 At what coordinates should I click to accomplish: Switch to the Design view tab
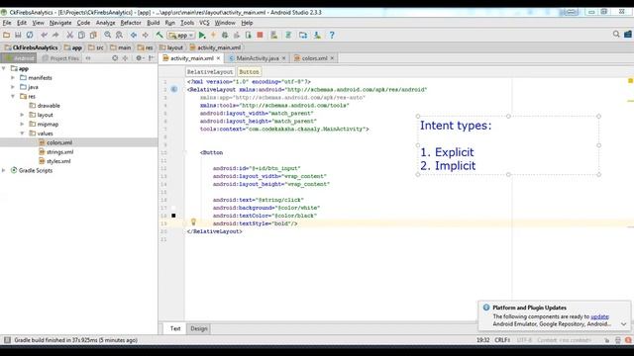[198, 328]
